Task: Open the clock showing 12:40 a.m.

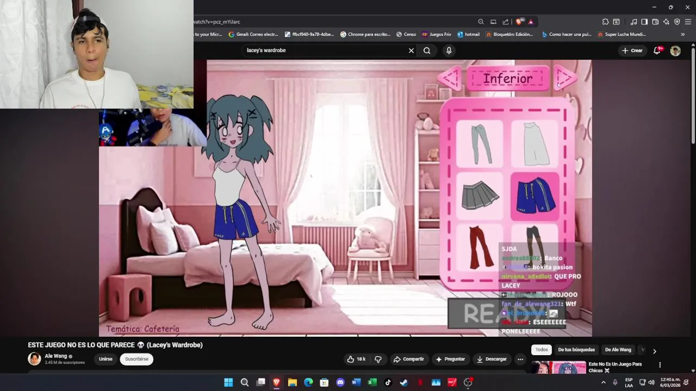Action: point(670,382)
